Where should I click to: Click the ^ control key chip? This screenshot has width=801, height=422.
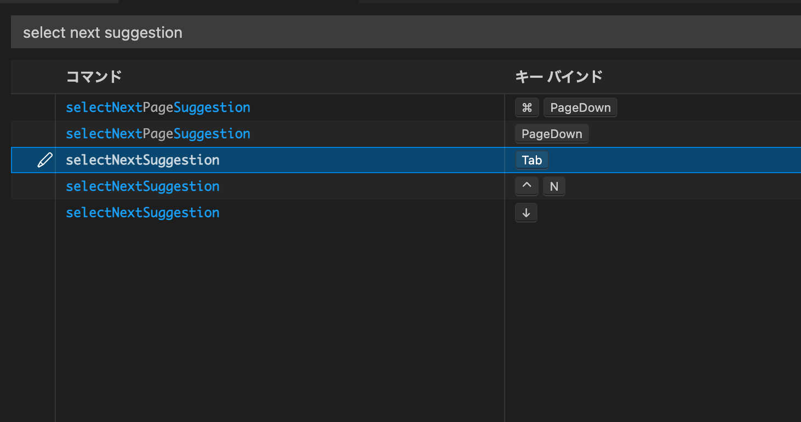coord(526,186)
